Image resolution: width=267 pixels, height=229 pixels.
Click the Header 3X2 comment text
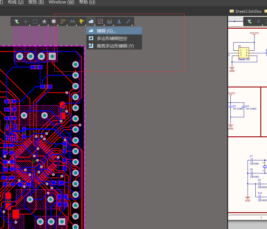[244, 59]
